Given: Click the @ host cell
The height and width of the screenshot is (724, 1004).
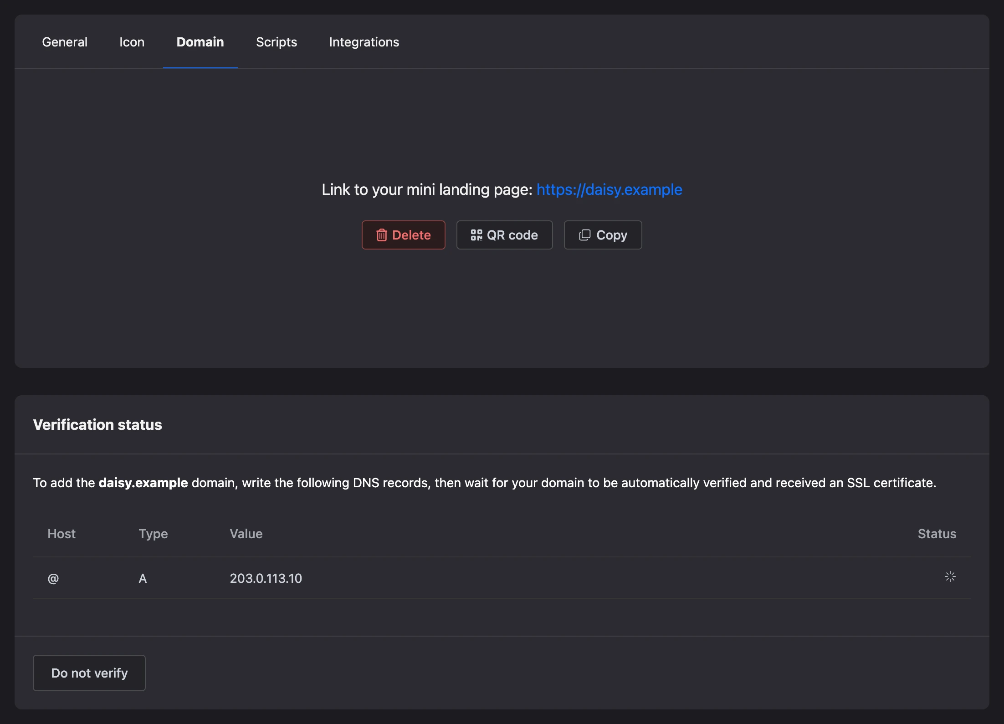Looking at the screenshot, I should click(x=53, y=578).
